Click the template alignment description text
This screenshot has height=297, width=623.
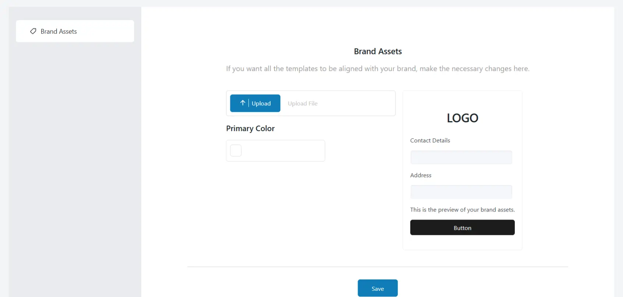378,68
